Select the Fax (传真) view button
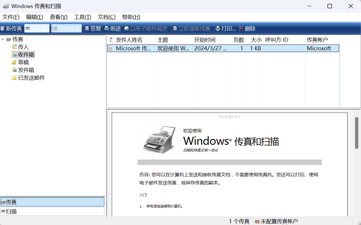 [x=52, y=202]
